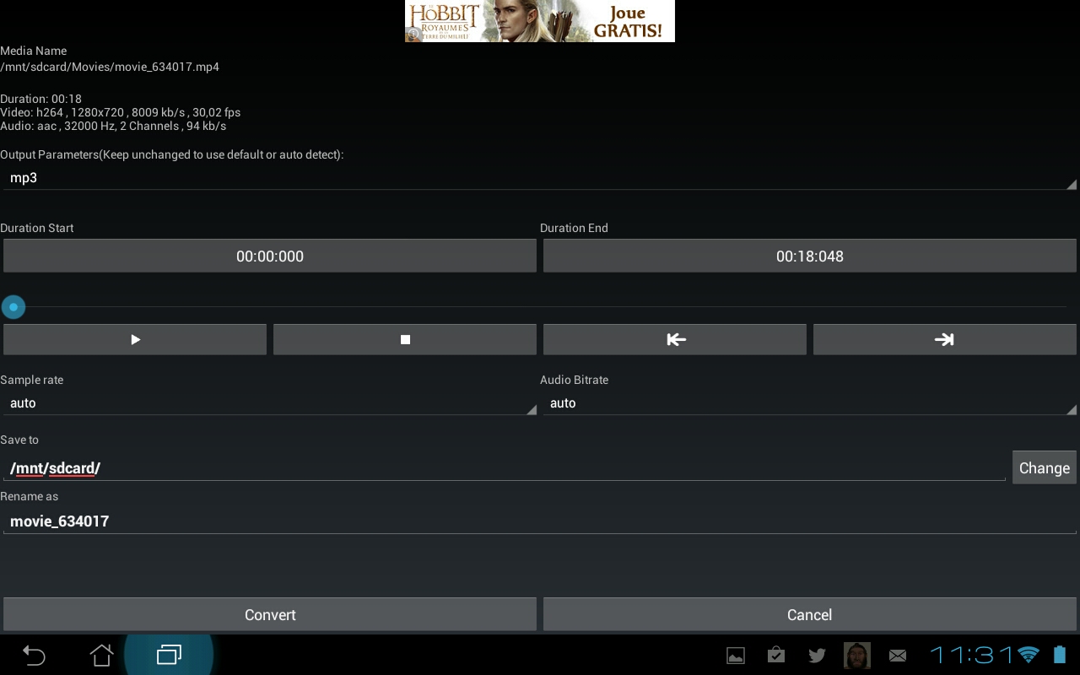The width and height of the screenshot is (1080, 675).
Task: Open the recent apps switcher
Action: click(x=169, y=655)
